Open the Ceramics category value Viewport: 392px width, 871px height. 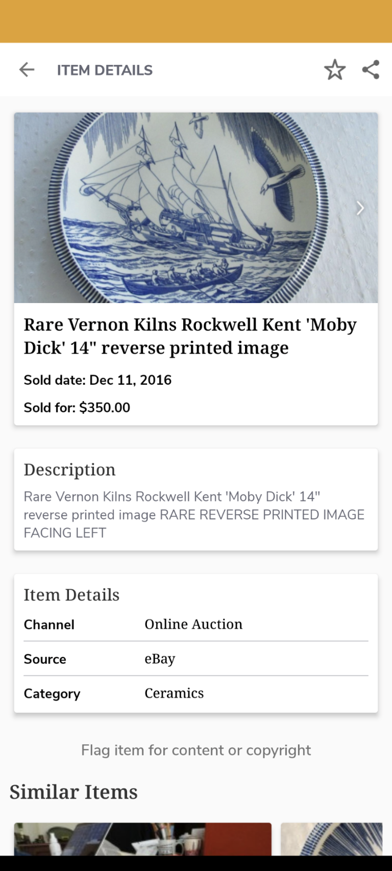click(x=174, y=693)
